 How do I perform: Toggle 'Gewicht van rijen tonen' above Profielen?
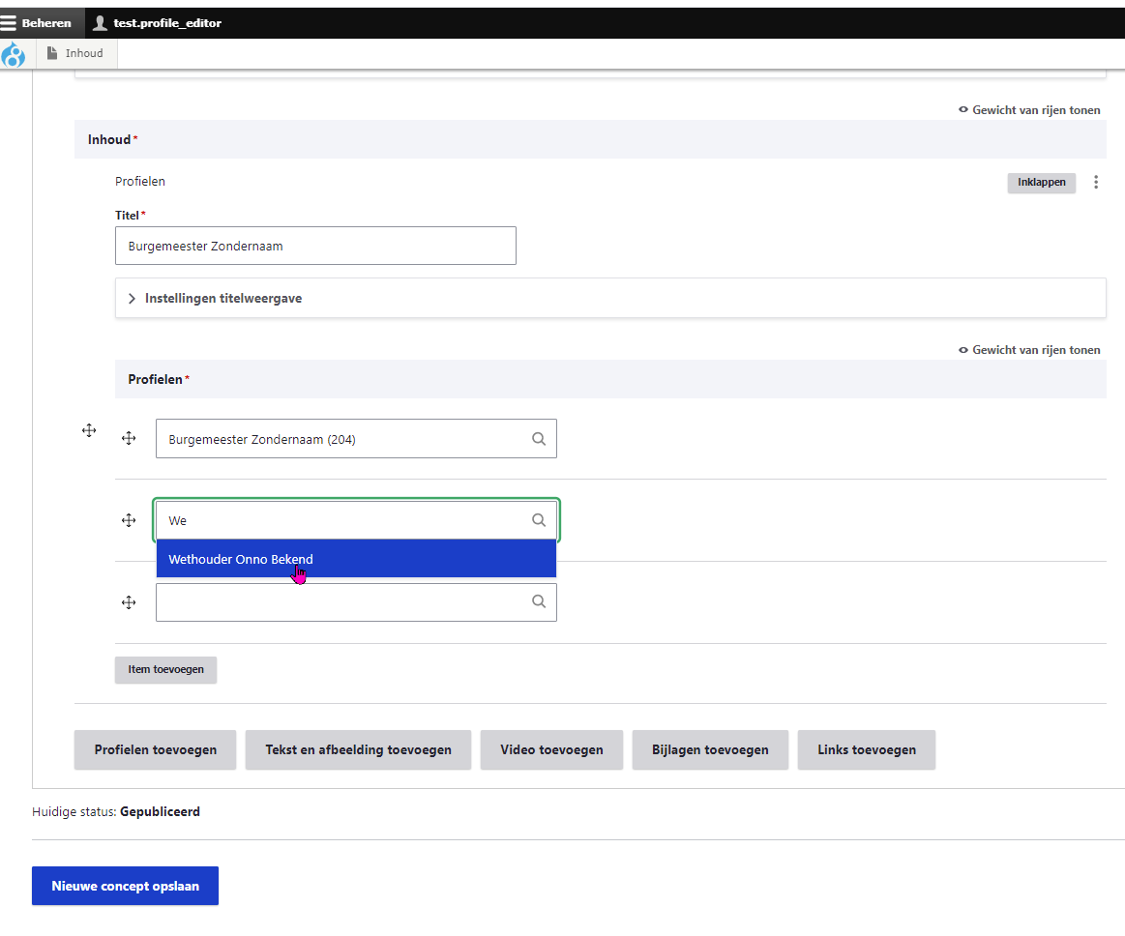pyautogui.click(x=1029, y=350)
